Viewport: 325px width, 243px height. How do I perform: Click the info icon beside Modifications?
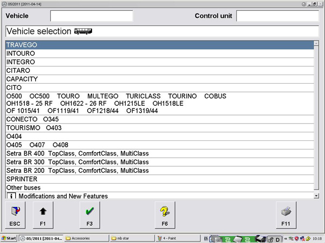coord(11,195)
